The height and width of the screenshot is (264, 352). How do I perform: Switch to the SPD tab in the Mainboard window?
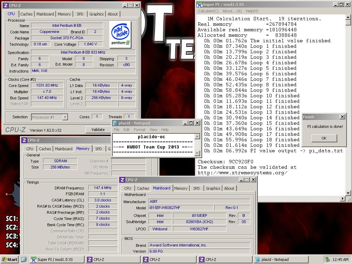coord(196,188)
